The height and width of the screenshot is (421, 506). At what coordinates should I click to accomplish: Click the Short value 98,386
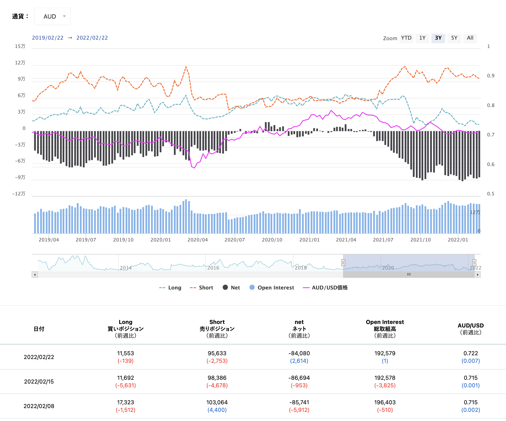217,378
